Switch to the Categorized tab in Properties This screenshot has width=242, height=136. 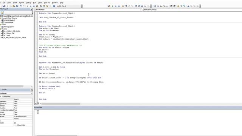[x=6, y=97]
